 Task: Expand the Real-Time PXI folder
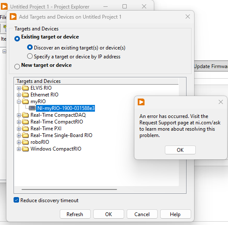point(19,129)
